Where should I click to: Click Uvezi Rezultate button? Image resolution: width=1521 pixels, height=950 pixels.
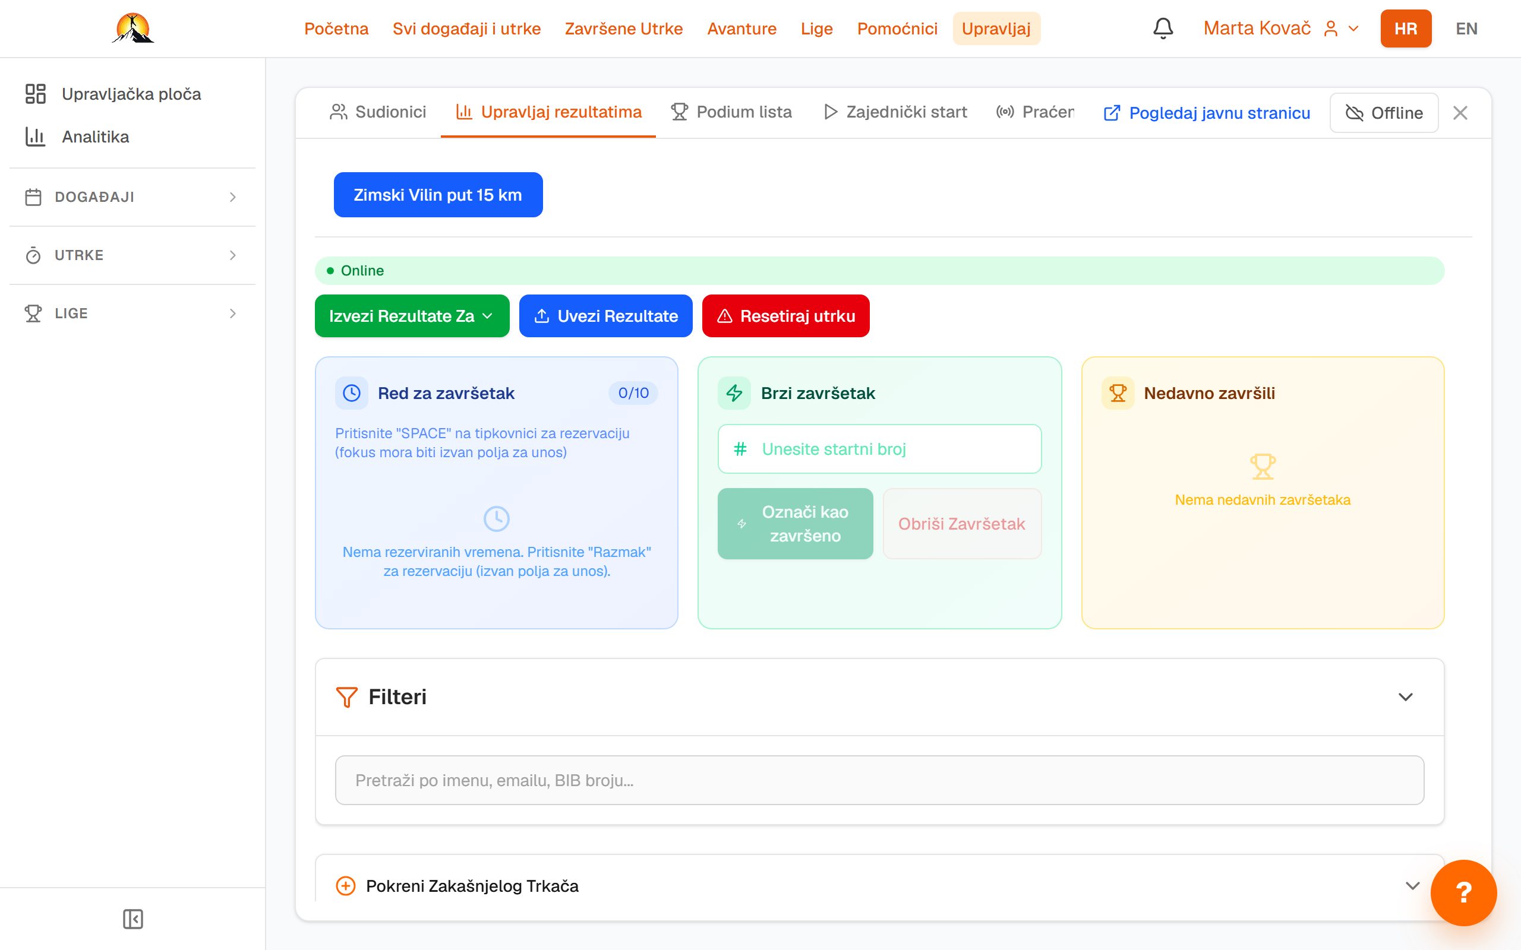coord(605,316)
